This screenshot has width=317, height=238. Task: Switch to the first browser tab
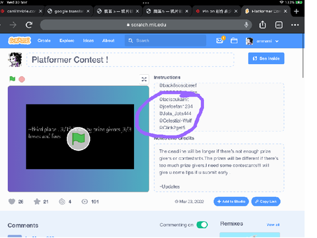click(x=21, y=11)
